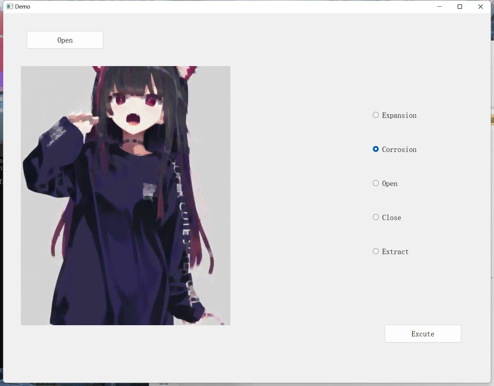Click the Extract label text
Screen dimensions: 494x386
click(x=395, y=251)
